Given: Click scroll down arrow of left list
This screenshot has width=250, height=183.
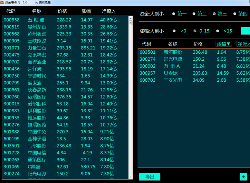Looking at the screenshot, I should [131, 177].
